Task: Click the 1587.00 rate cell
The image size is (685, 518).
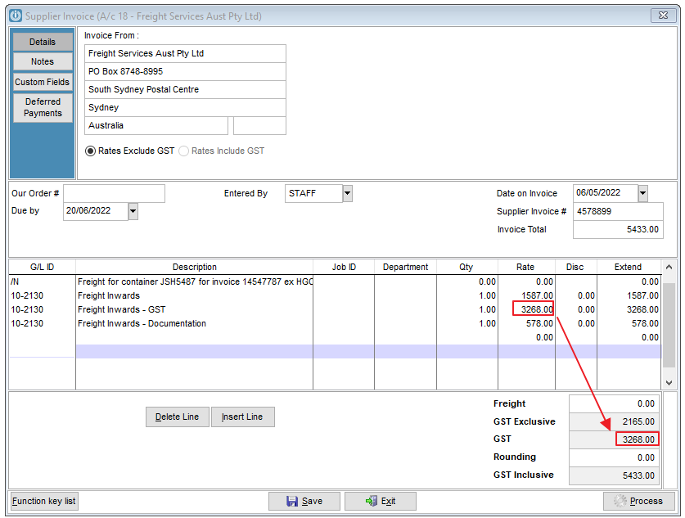Action: (526, 295)
